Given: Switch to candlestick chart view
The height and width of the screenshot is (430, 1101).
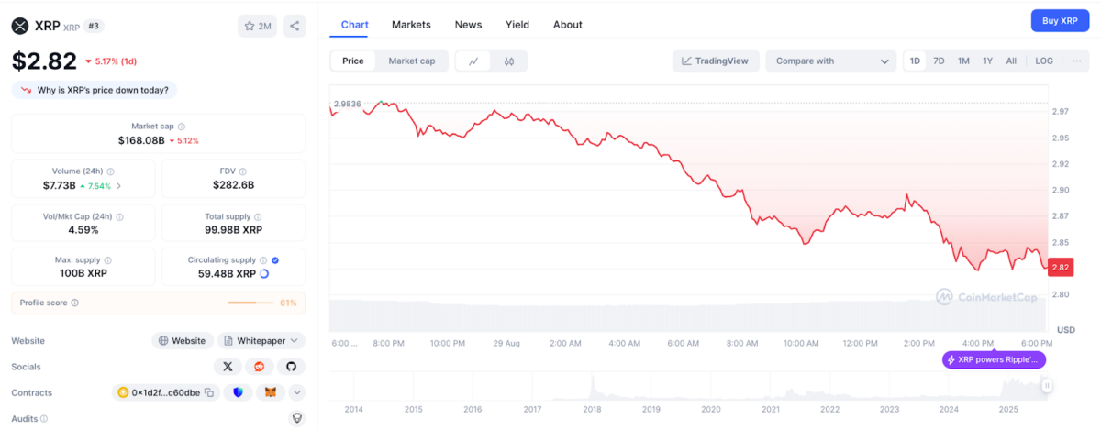Looking at the screenshot, I should click(x=509, y=61).
